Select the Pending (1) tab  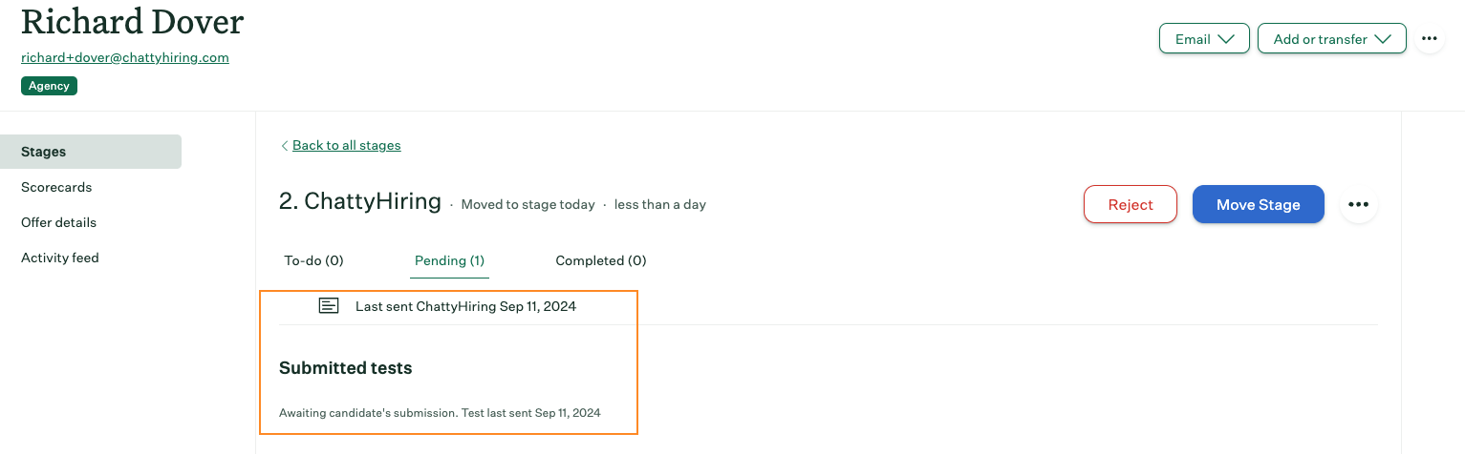(449, 260)
